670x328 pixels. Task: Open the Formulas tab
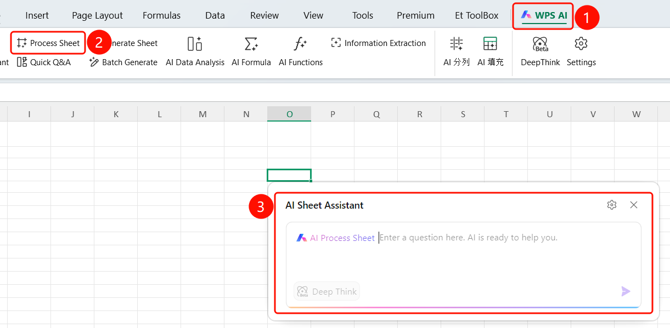click(x=161, y=15)
